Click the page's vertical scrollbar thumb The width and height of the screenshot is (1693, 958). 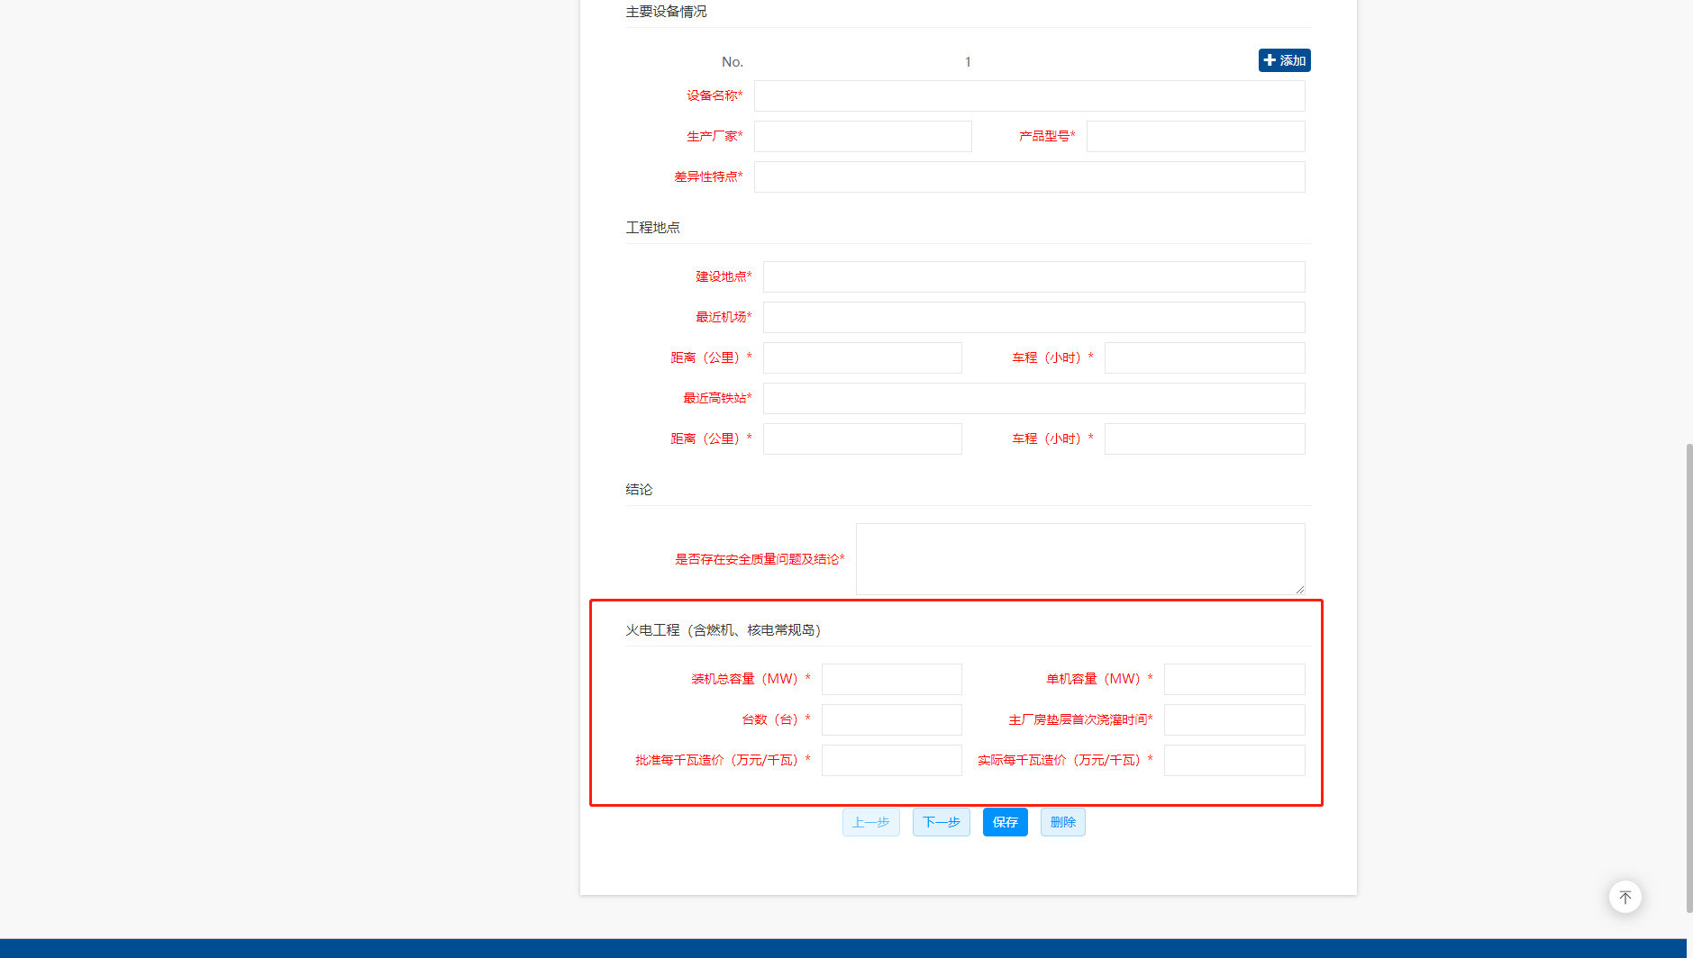(1688, 675)
